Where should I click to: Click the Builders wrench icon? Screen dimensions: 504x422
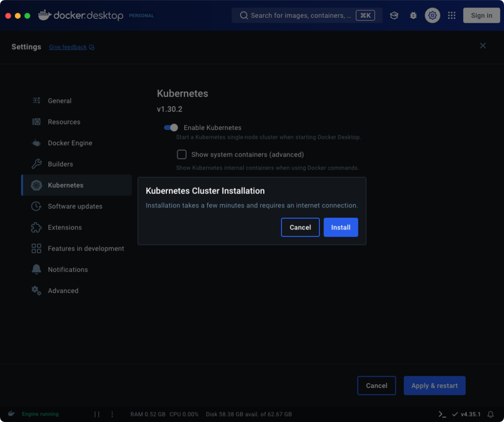tap(36, 164)
